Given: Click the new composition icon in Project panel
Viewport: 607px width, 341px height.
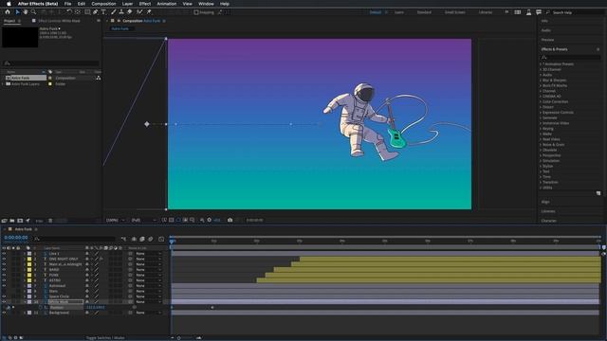Looking at the screenshot, I should (20, 221).
